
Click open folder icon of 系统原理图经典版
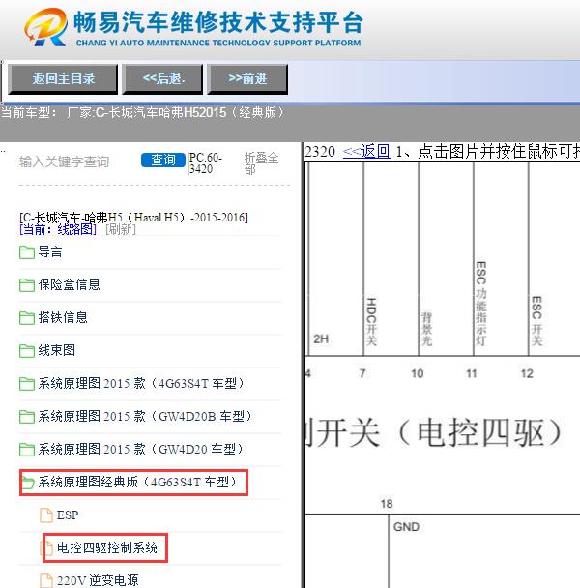point(28,483)
